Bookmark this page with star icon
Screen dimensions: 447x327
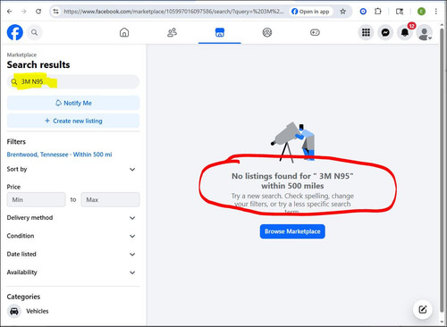(343, 12)
